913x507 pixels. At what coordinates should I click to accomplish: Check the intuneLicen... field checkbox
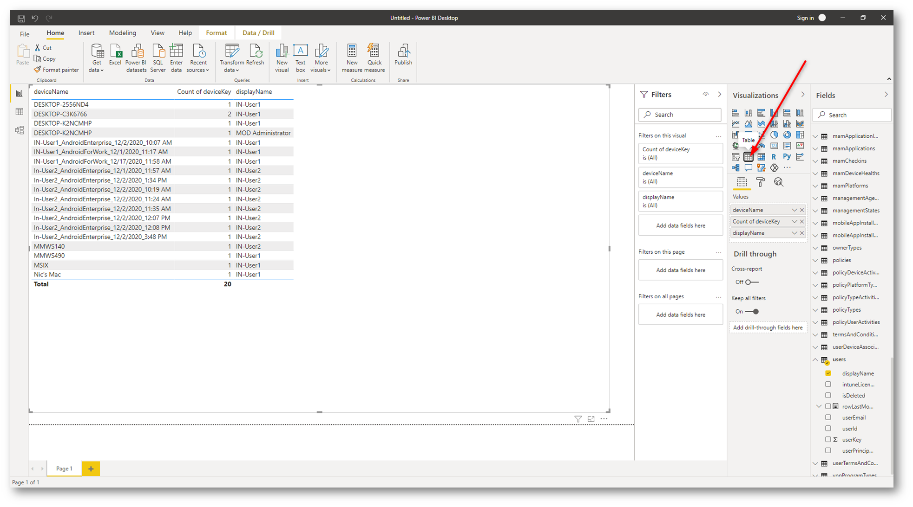coord(828,384)
